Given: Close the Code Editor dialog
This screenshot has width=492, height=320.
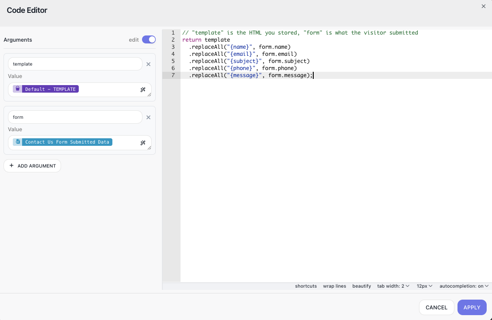Looking at the screenshot, I should 483,6.
